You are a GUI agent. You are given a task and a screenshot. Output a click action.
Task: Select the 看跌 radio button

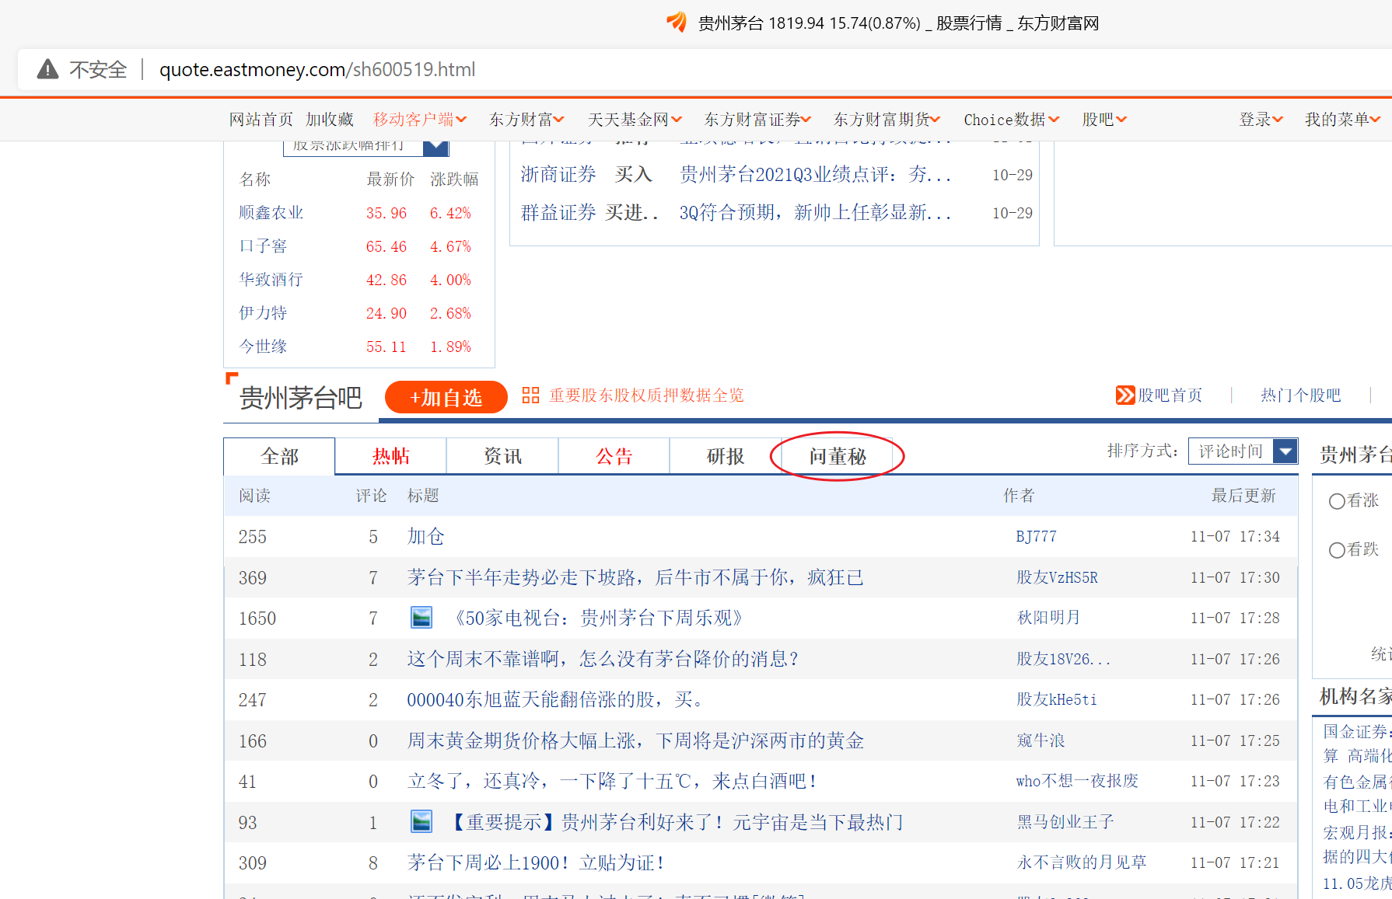click(1337, 550)
